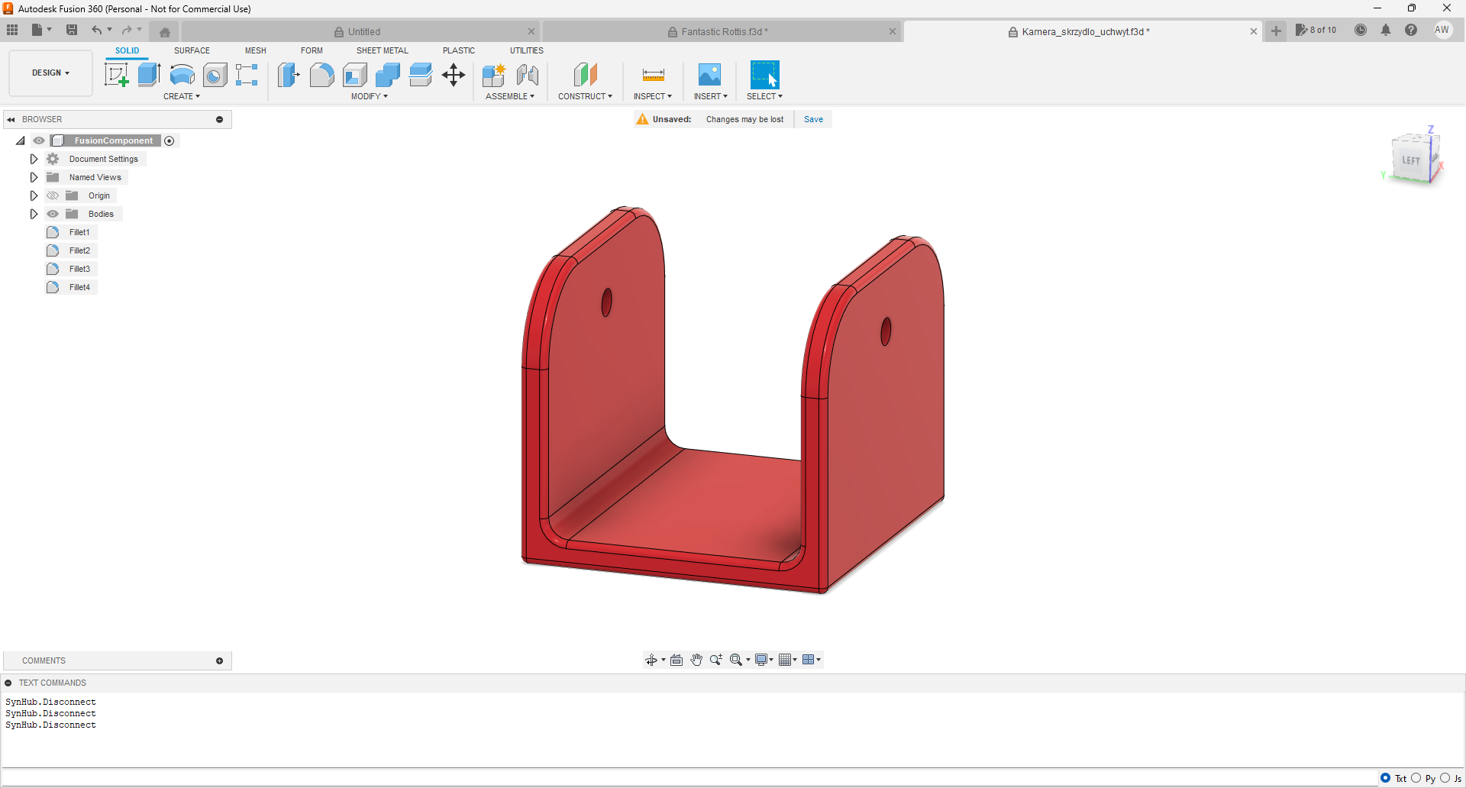Select the Create Sketch tool
Viewport: 1466px width, 788px height.
coord(116,75)
